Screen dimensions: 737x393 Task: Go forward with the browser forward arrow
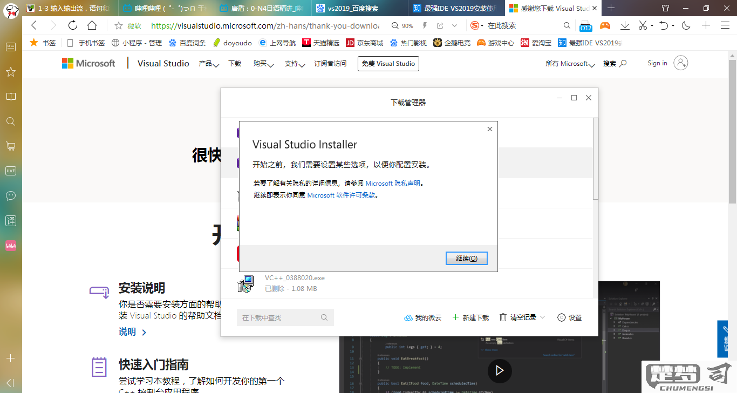[53, 25]
